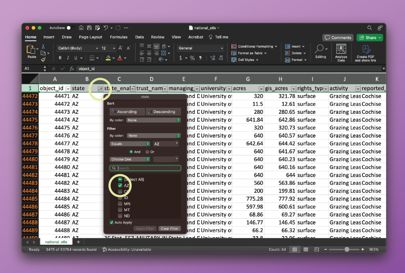
Task: Click the Clear Filter button
Action: [169, 228]
